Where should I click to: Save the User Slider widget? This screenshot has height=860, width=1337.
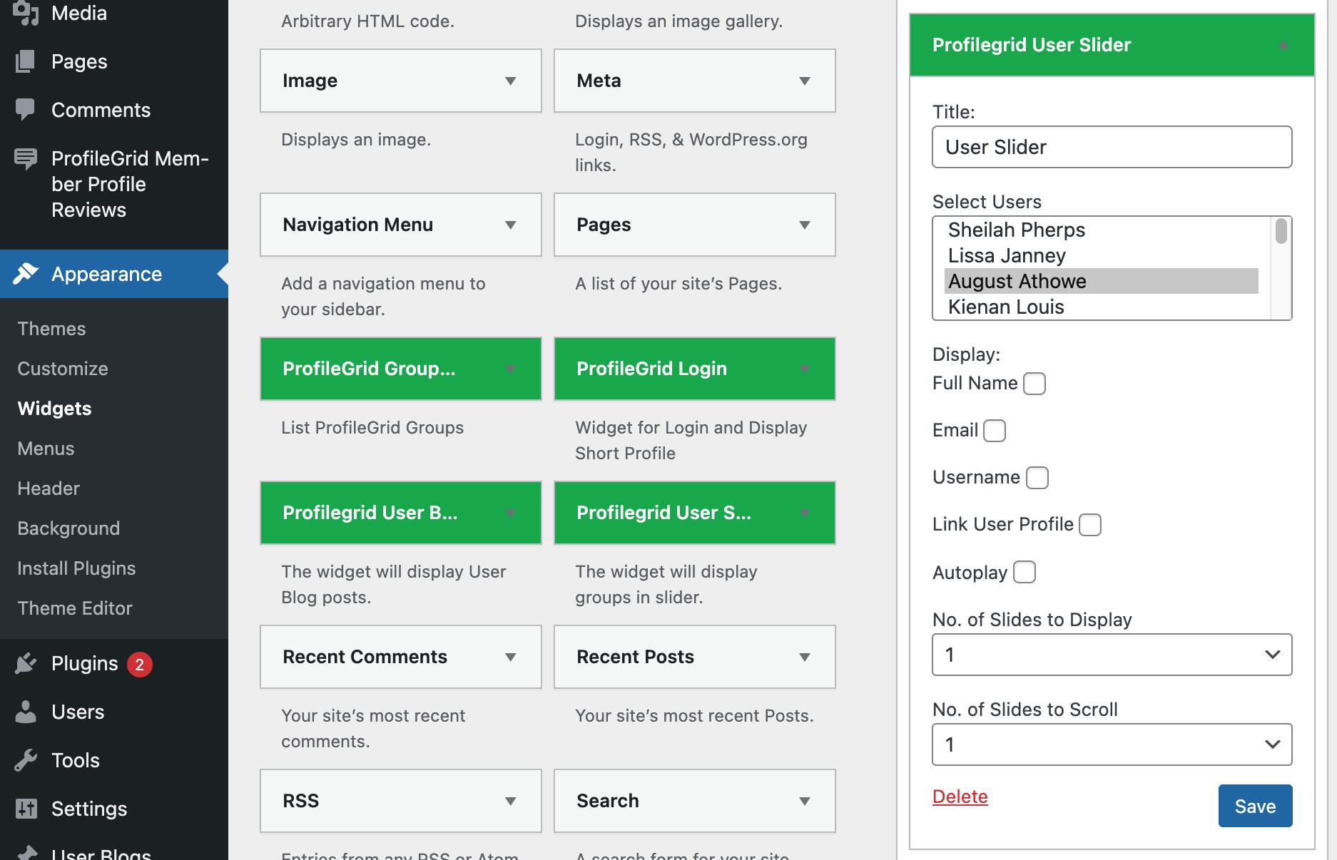(x=1255, y=806)
